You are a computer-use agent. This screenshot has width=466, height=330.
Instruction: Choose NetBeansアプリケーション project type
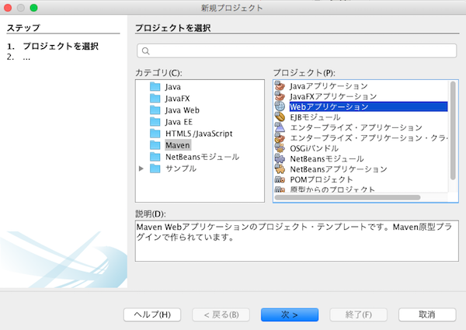click(339, 169)
